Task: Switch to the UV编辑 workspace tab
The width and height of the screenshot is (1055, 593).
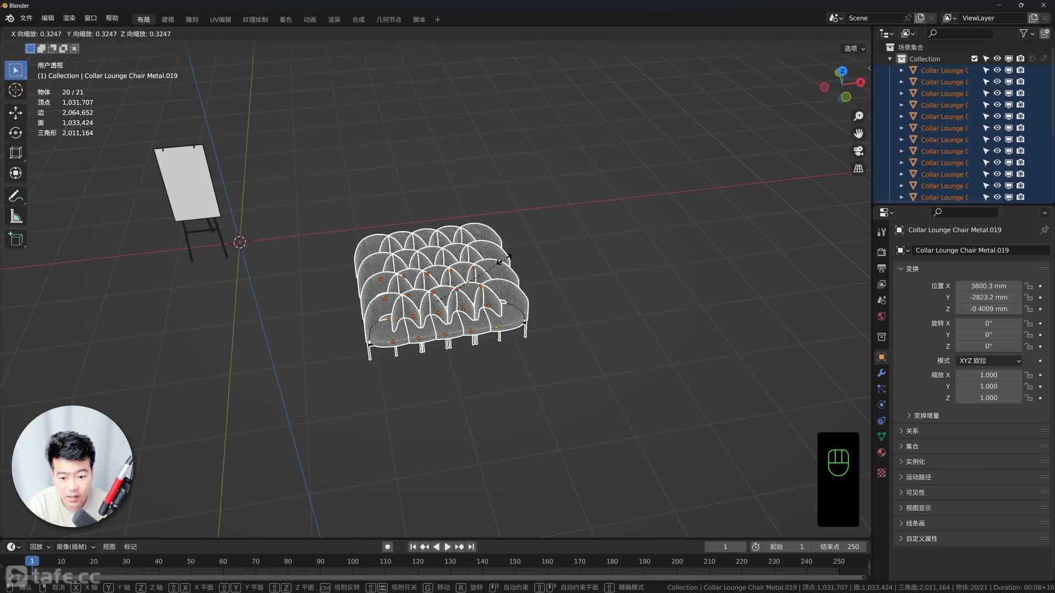Action: (x=220, y=19)
